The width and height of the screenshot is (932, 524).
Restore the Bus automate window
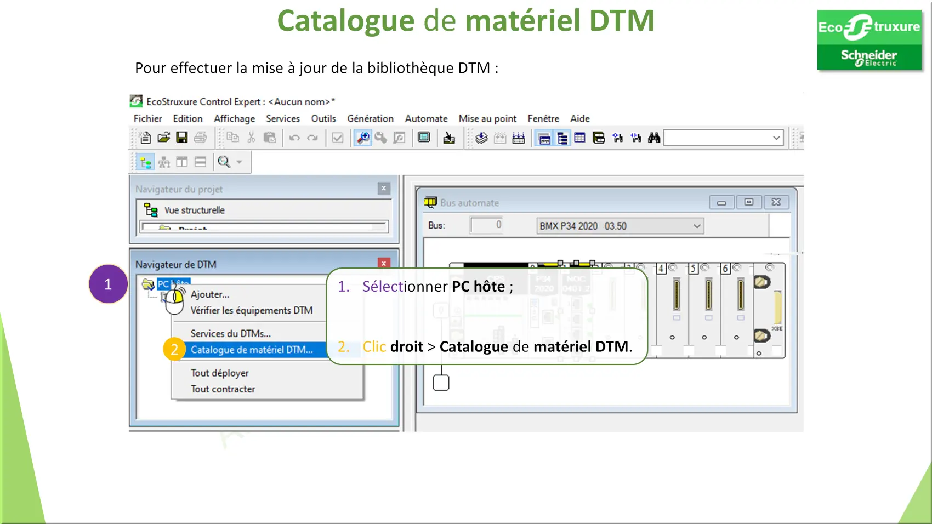pyautogui.click(x=749, y=202)
